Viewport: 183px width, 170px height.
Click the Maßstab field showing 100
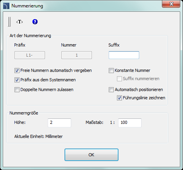(130, 123)
